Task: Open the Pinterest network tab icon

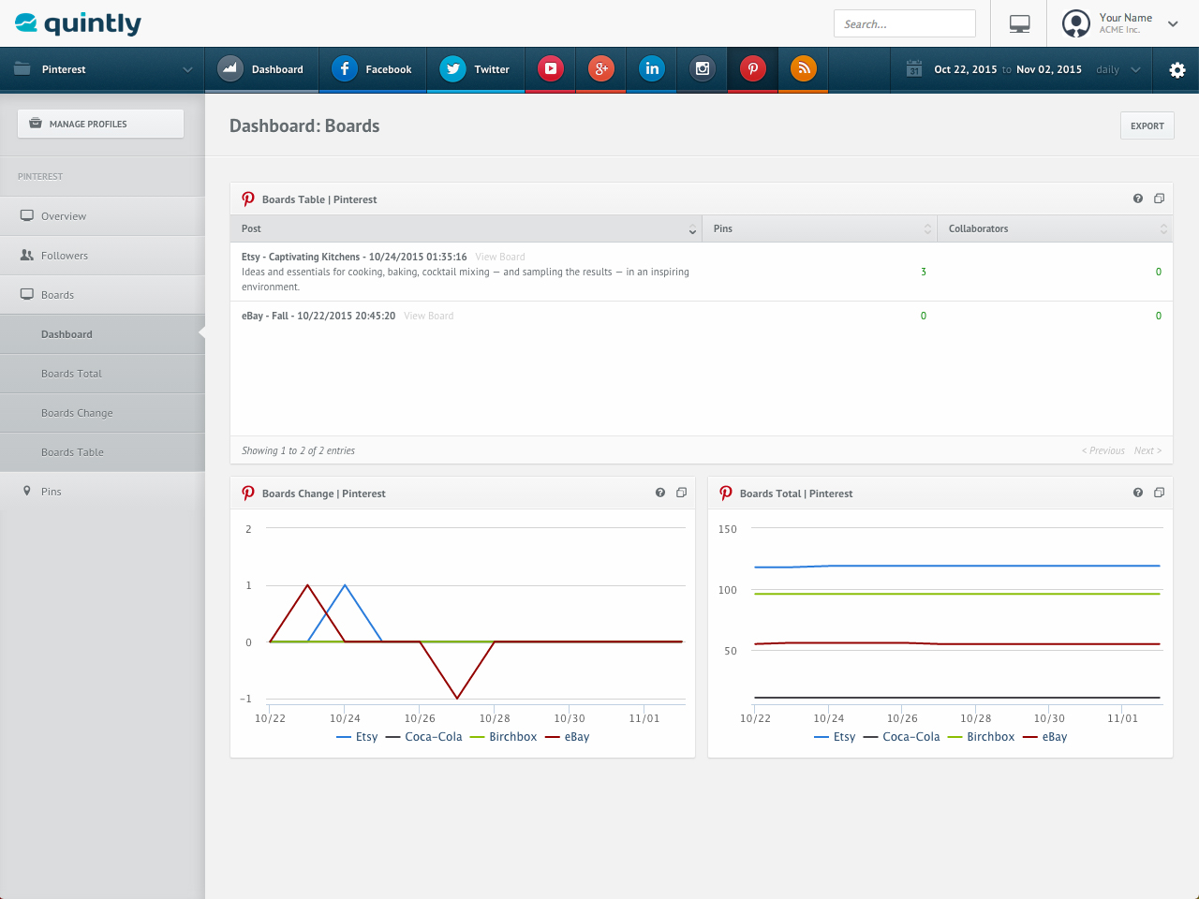Action: (753, 68)
